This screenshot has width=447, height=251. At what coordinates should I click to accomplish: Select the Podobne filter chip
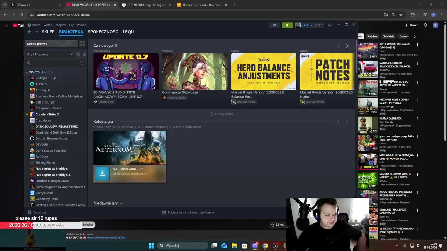(372, 36)
